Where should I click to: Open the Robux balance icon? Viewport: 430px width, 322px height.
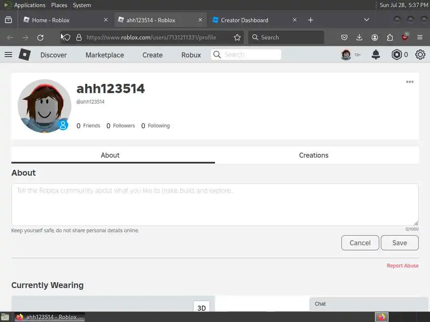(x=396, y=55)
